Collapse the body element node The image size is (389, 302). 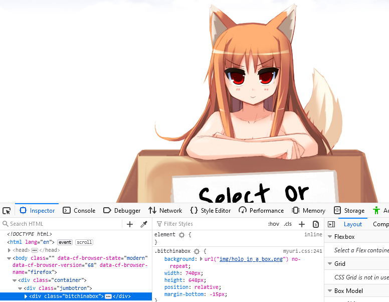[x=9, y=258]
